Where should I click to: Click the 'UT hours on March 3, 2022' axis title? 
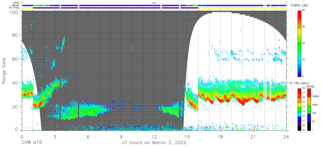[154, 143]
